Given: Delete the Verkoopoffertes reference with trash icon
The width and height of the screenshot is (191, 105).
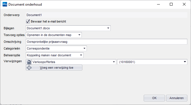Looking at the screenshot, I should click(x=29, y=62).
